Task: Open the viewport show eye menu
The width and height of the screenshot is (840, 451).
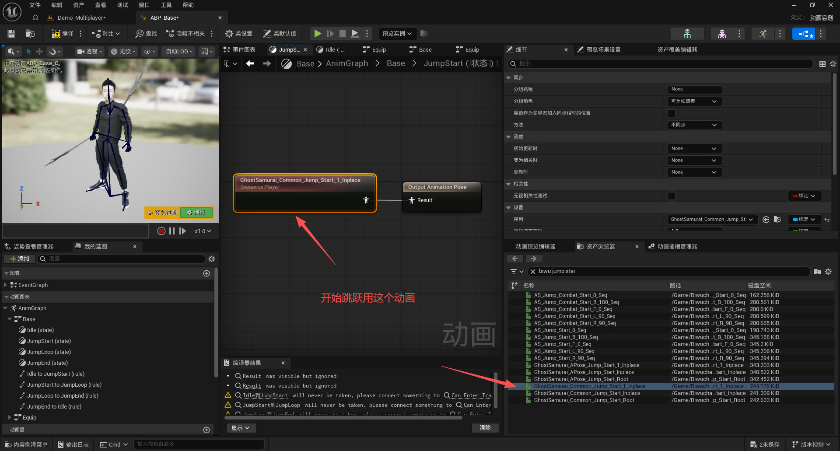Action: pyautogui.click(x=150, y=52)
